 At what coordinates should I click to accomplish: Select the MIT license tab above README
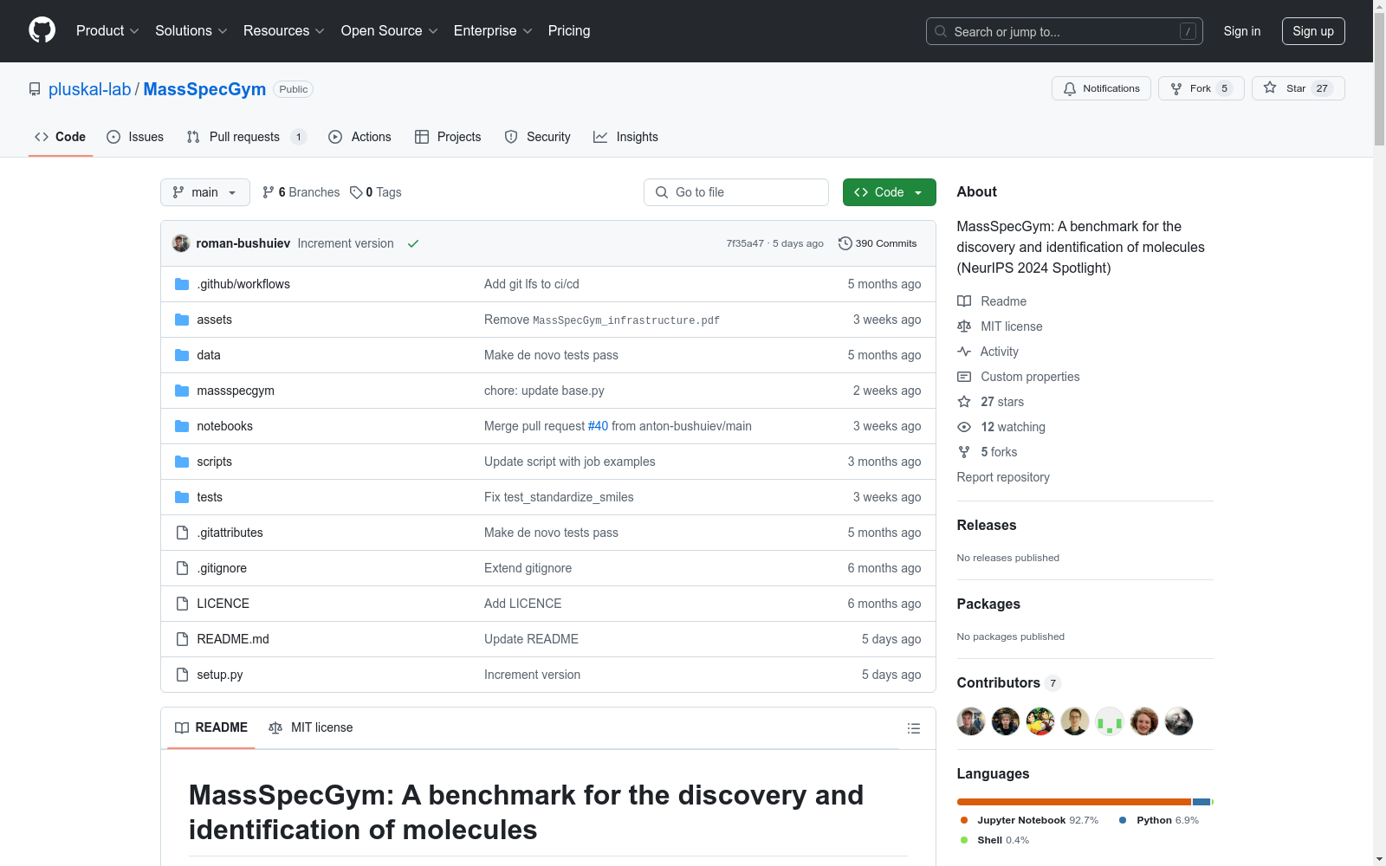point(311,727)
